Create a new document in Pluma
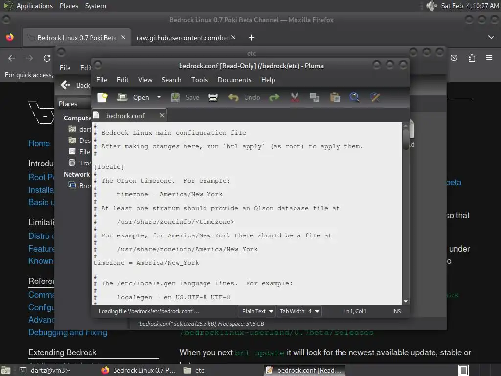 [x=103, y=97]
